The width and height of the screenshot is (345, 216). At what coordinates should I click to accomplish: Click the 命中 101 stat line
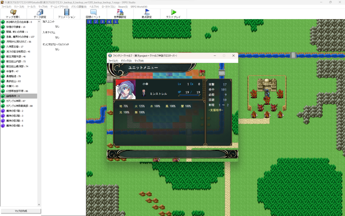(218, 90)
